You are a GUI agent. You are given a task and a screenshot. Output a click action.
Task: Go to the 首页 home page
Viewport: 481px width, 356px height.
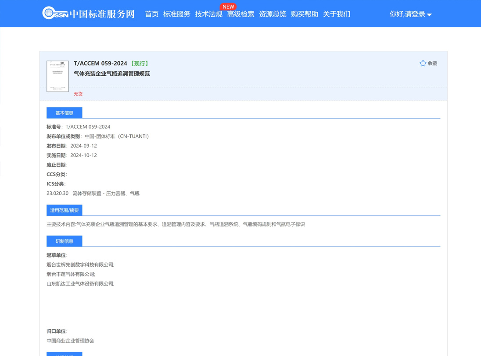tap(151, 14)
